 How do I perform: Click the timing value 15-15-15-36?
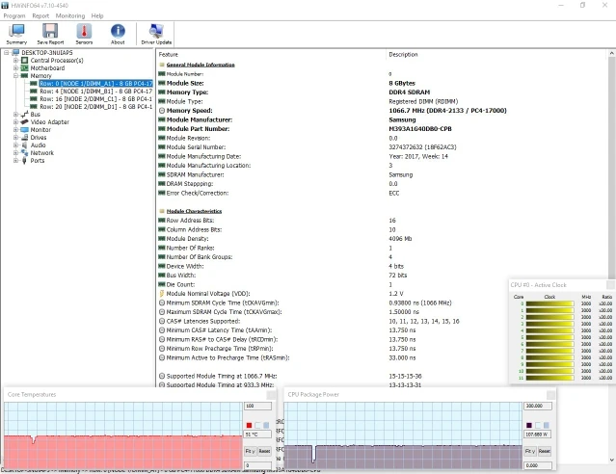[405, 377]
